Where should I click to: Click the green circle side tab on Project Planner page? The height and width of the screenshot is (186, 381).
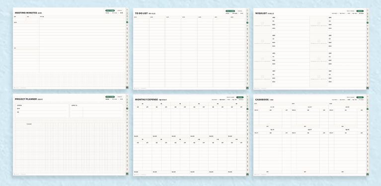127,109
